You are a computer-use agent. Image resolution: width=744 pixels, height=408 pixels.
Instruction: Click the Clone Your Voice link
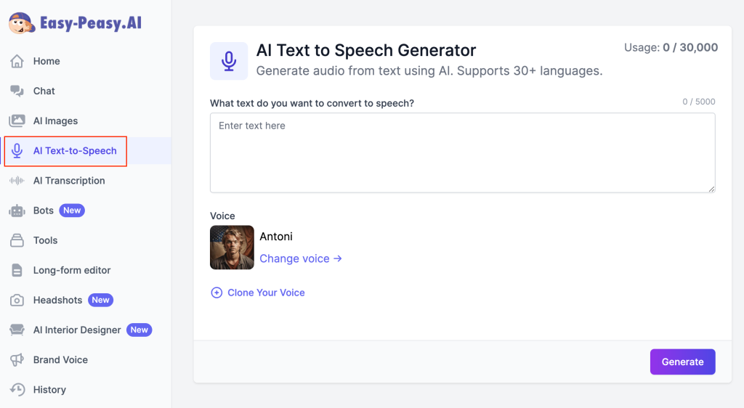pos(266,293)
